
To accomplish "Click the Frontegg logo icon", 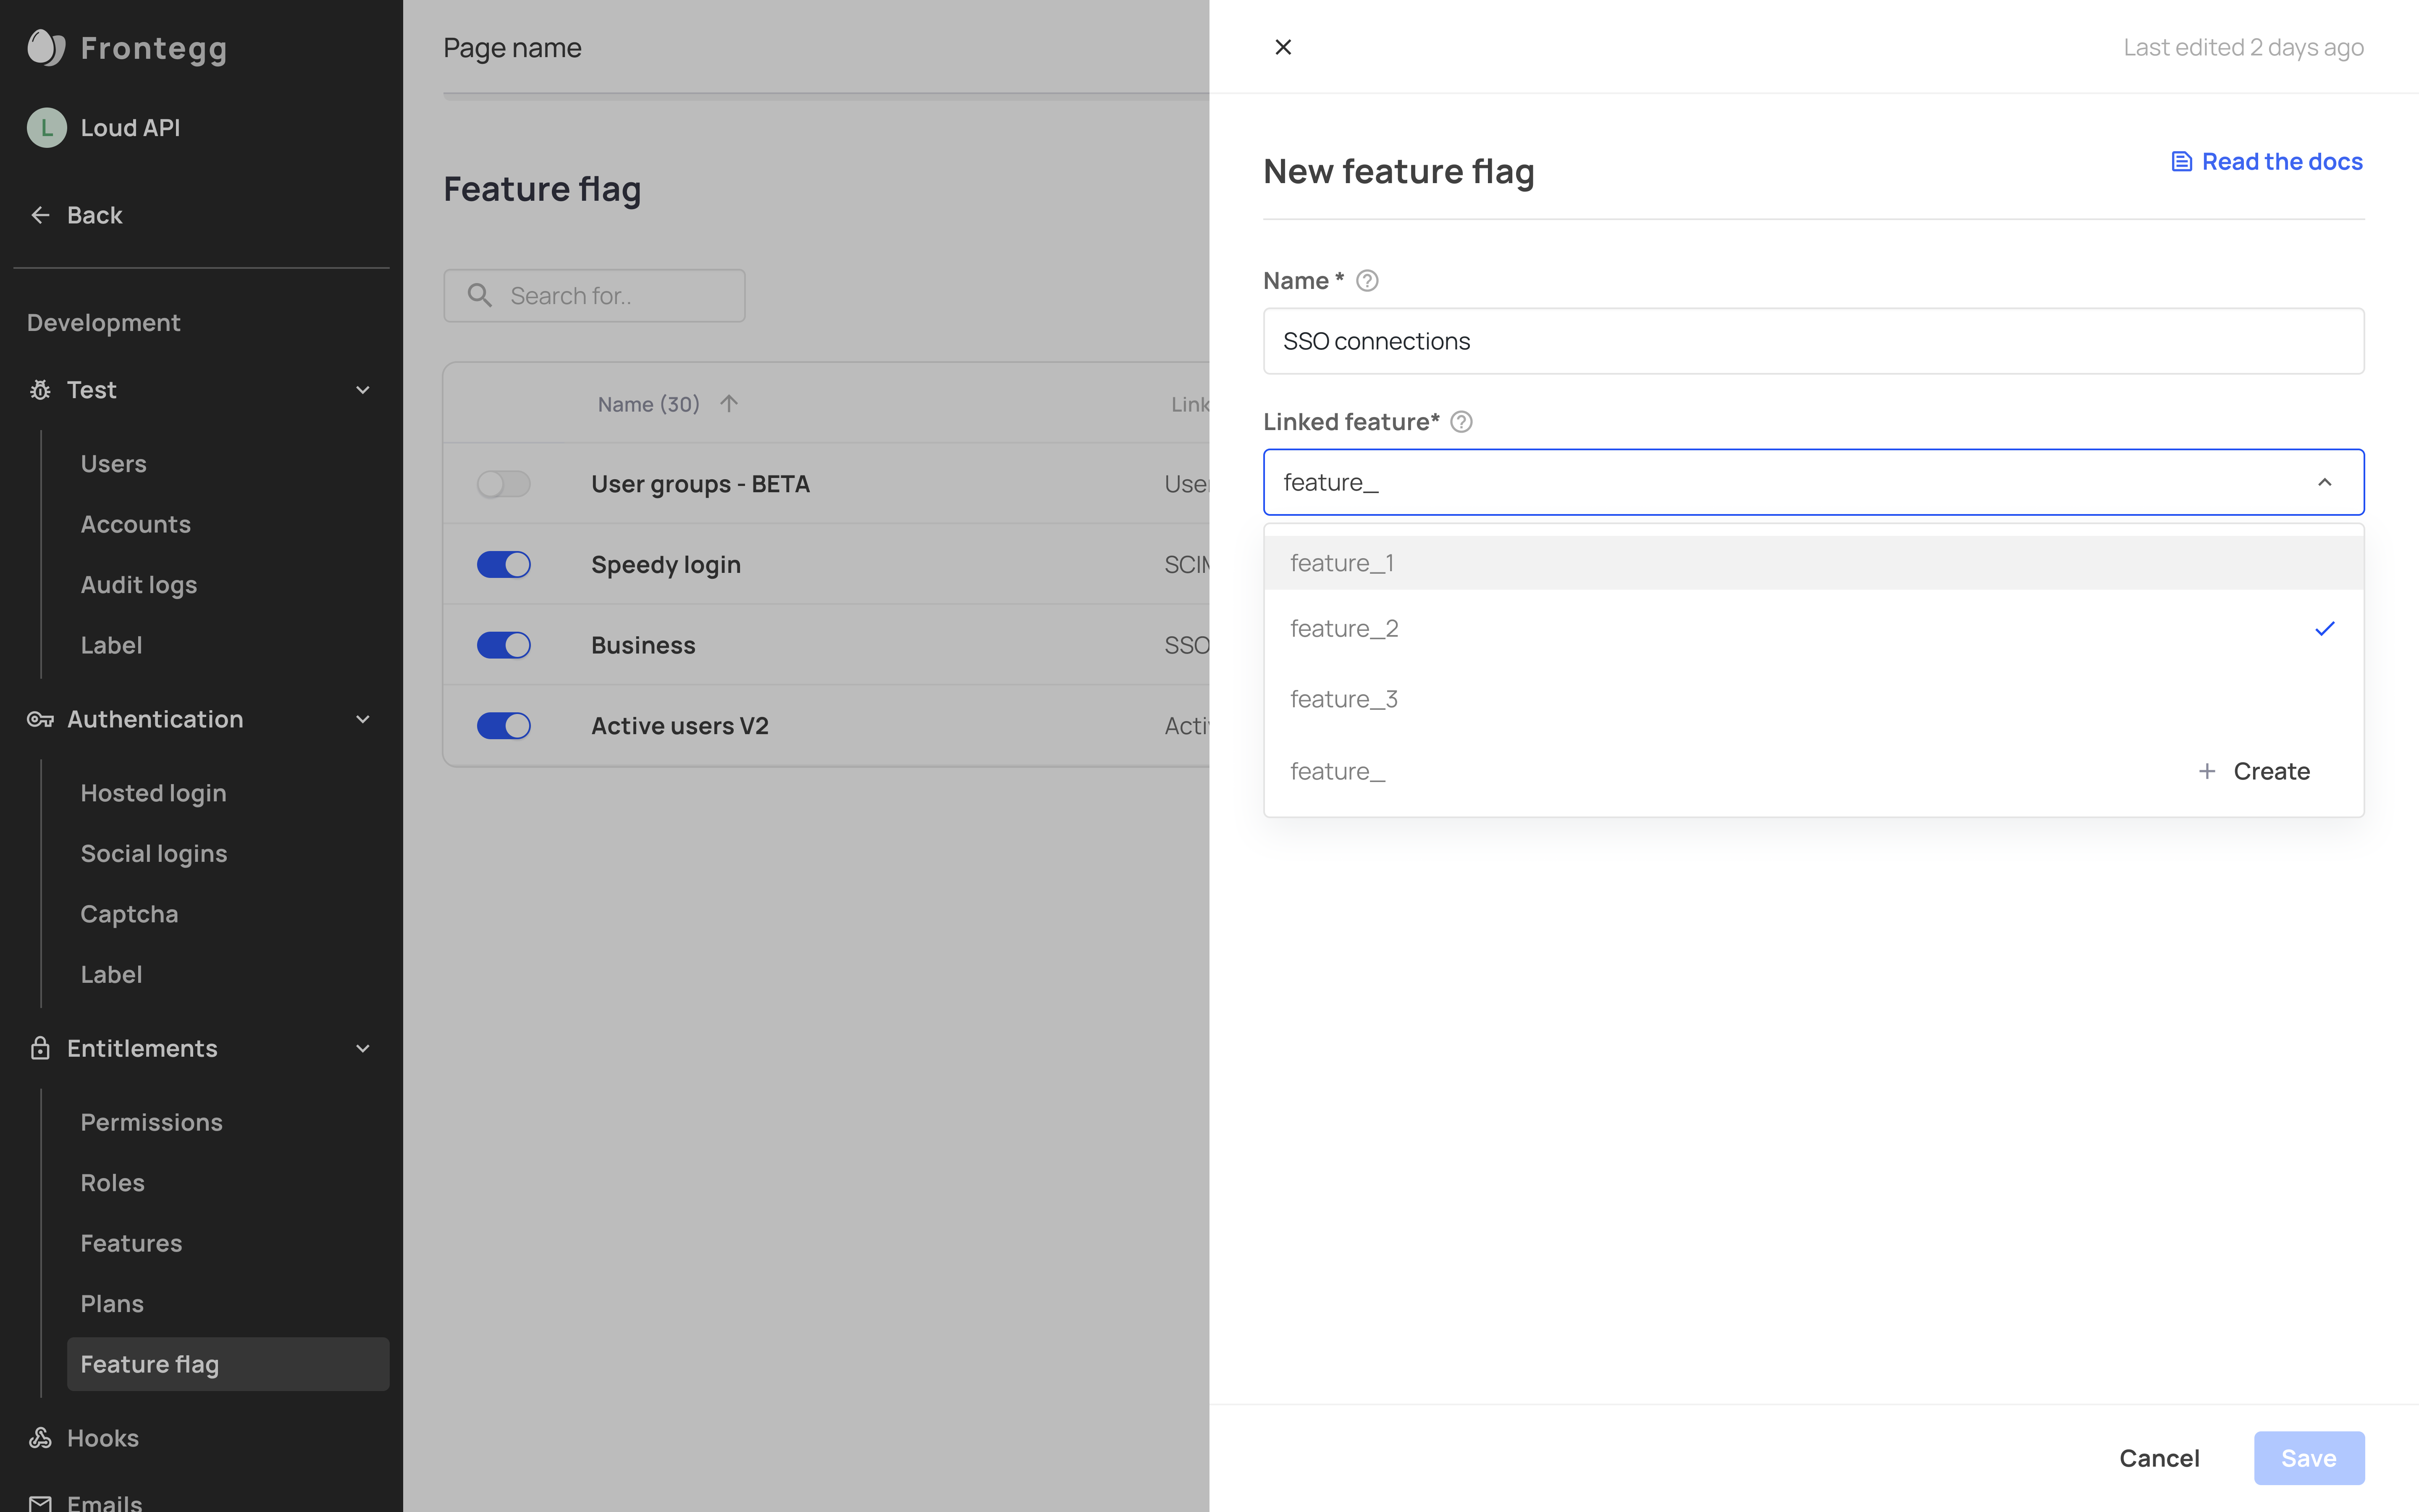I will tap(46, 47).
